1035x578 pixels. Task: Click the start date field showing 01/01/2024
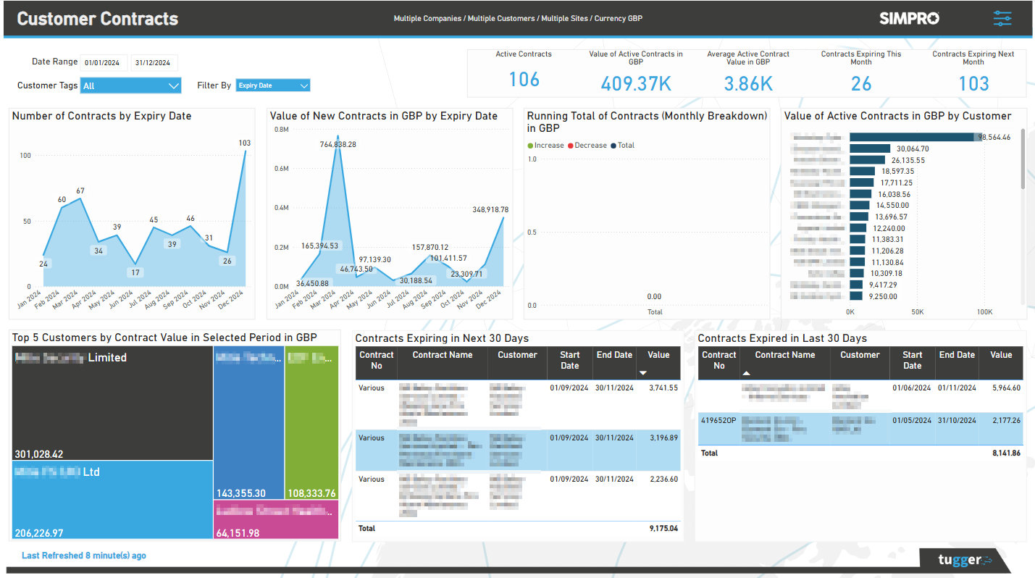click(x=102, y=62)
